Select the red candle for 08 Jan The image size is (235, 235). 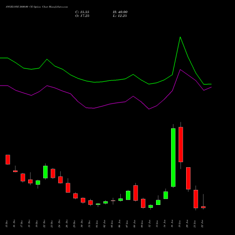click(135, 193)
